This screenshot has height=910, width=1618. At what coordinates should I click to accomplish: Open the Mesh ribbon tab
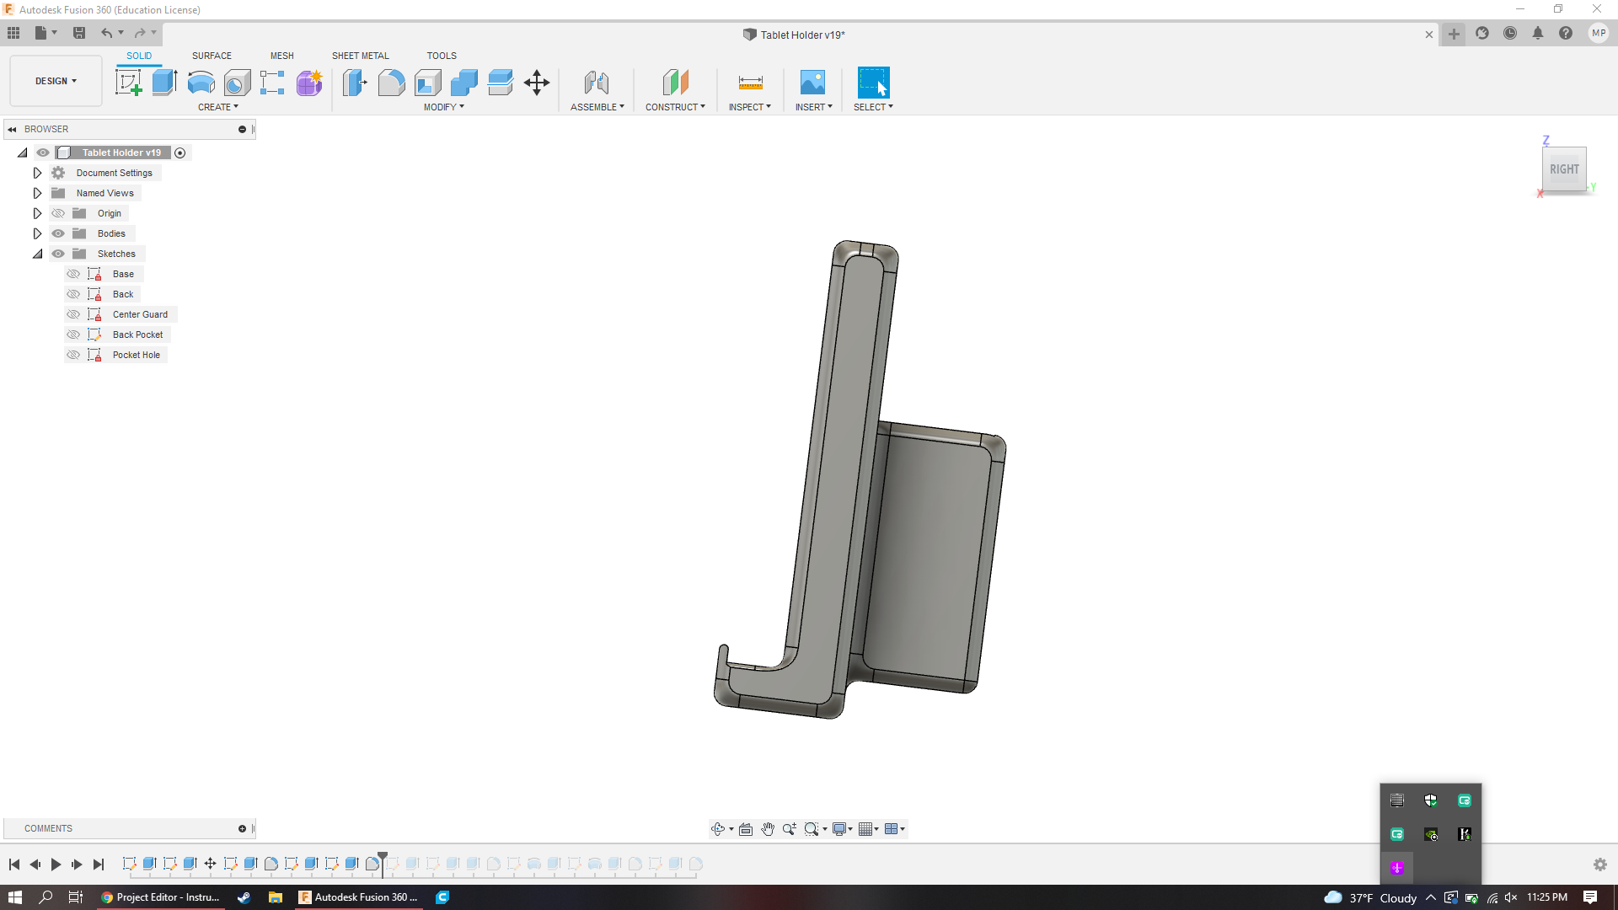(x=281, y=56)
